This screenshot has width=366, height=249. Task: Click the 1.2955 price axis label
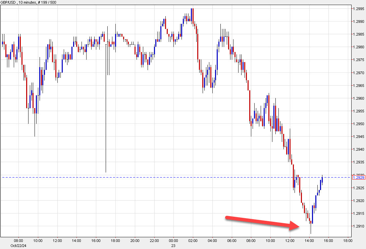[359, 111]
